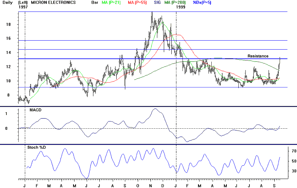Click the "MACD" panel label
297x188 pixels.
[x=35, y=110]
